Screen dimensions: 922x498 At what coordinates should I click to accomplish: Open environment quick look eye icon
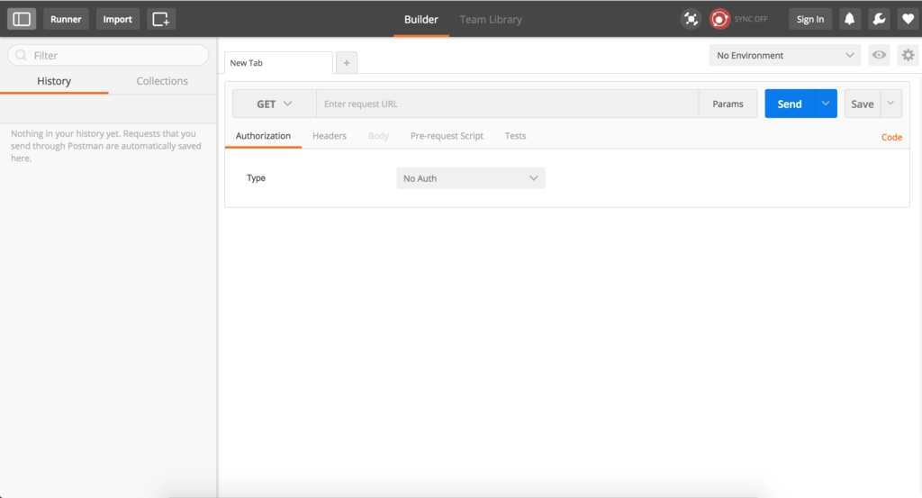coord(879,55)
